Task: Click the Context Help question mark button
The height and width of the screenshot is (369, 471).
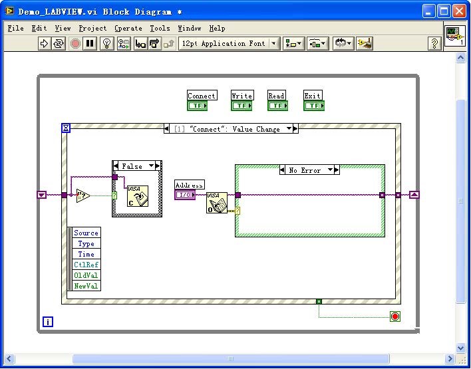Action: [x=434, y=43]
